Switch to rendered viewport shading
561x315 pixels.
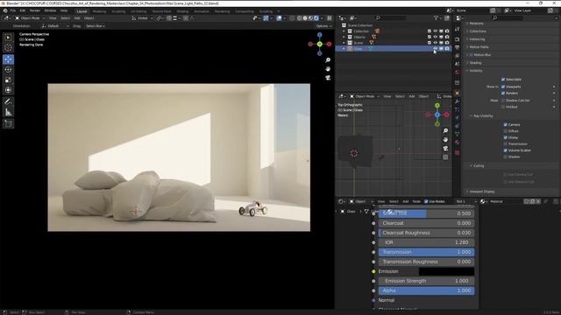(x=316, y=17)
